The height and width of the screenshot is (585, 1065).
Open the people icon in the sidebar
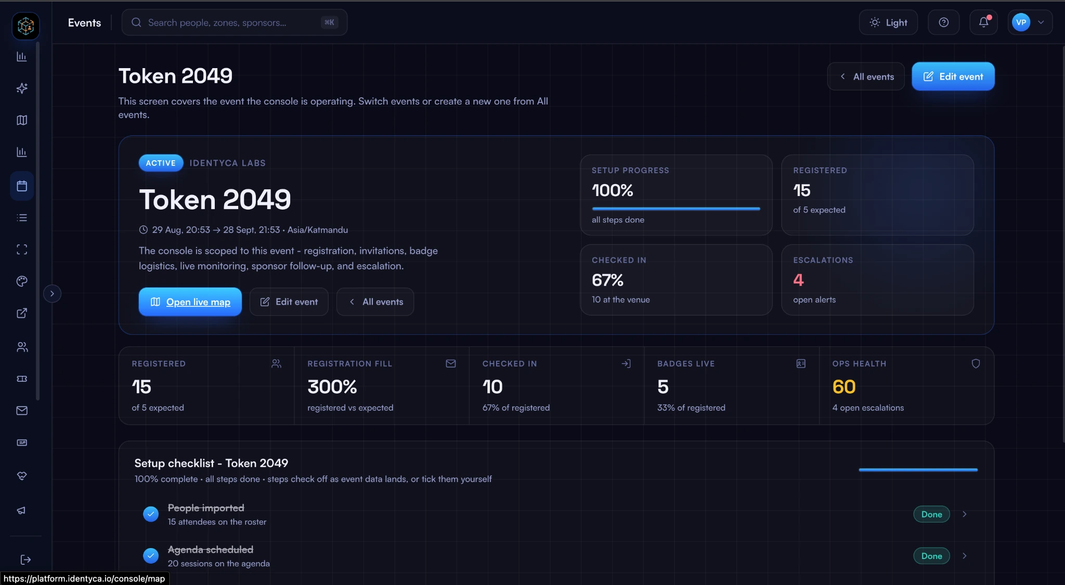[x=22, y=347]
